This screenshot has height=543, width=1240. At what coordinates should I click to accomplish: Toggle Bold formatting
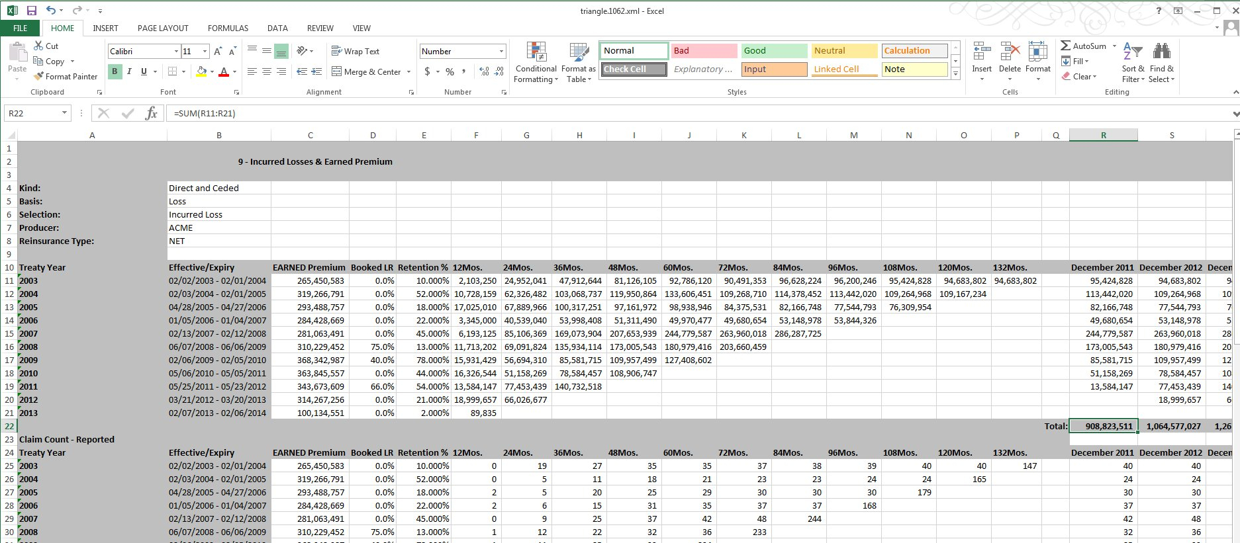click(x=115, y=71)
